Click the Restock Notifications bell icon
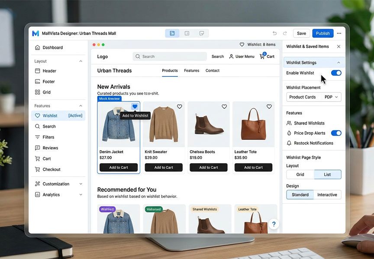This screenshot has width=374, height=259. [289, 143]
